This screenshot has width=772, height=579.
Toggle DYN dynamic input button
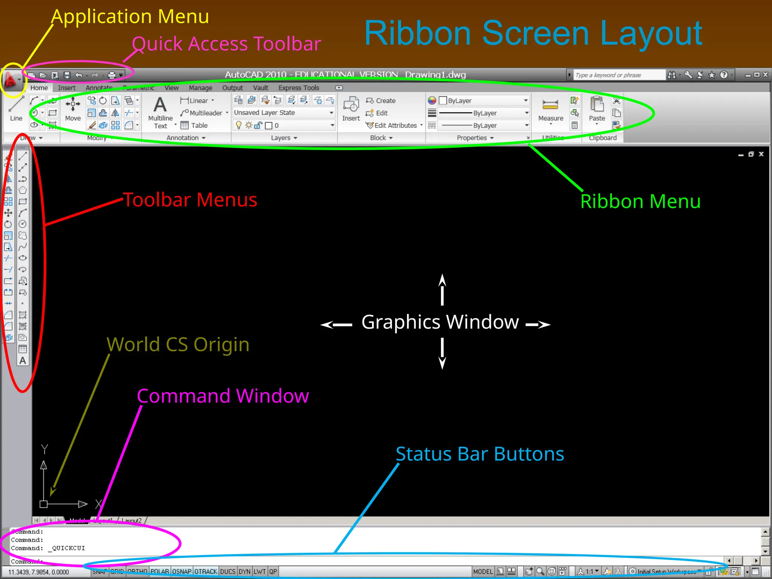click(244, 571)
